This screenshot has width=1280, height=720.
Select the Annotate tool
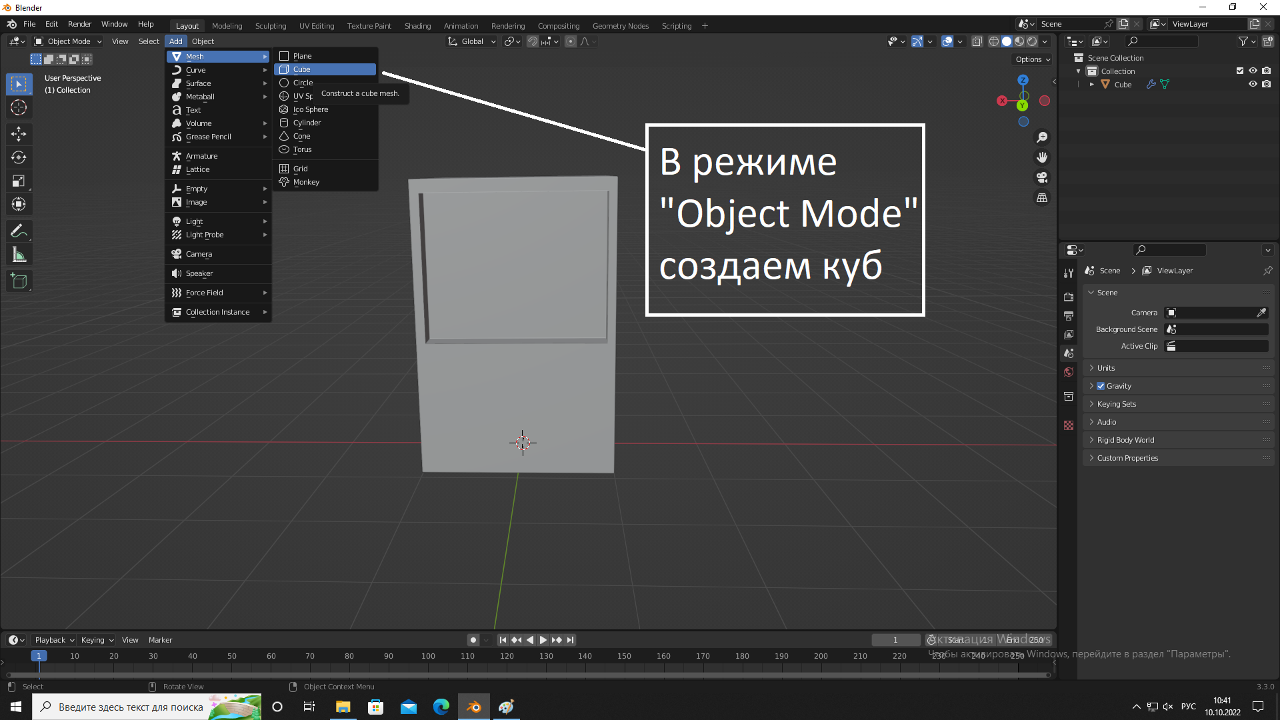pyautogui.click(x=19, y=231)
